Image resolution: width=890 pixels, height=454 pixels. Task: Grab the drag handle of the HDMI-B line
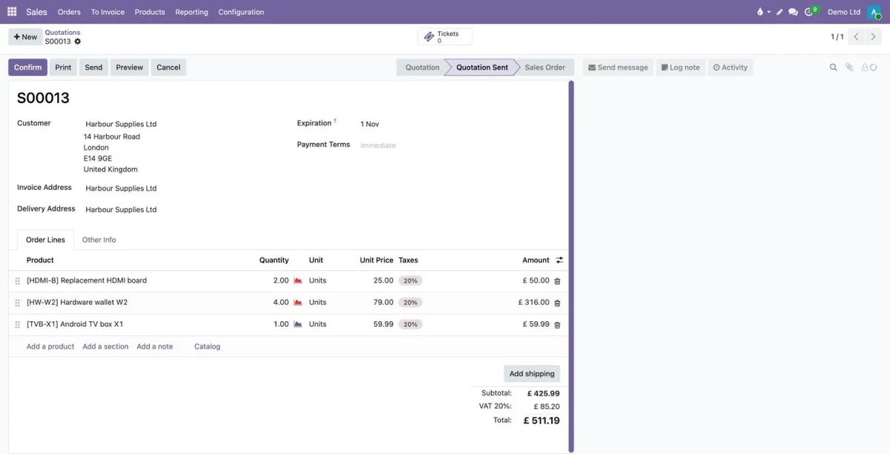tap(18, 281)
